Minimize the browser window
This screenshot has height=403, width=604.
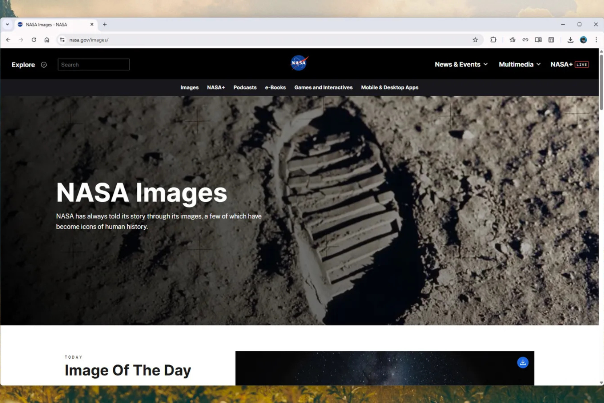tap(563, 25)
